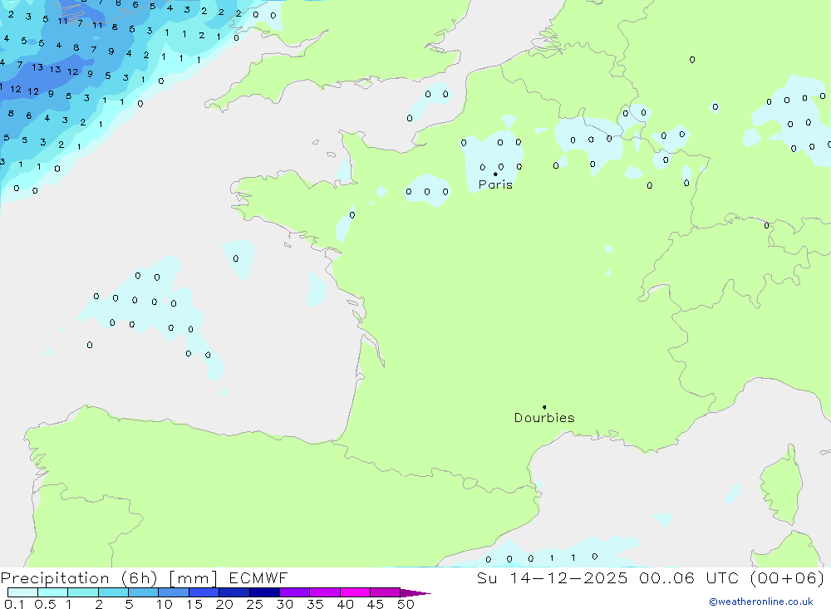Click the "40" legend scale label
Viewport: 831px width, 609px height.
click(x=345, y=604)
